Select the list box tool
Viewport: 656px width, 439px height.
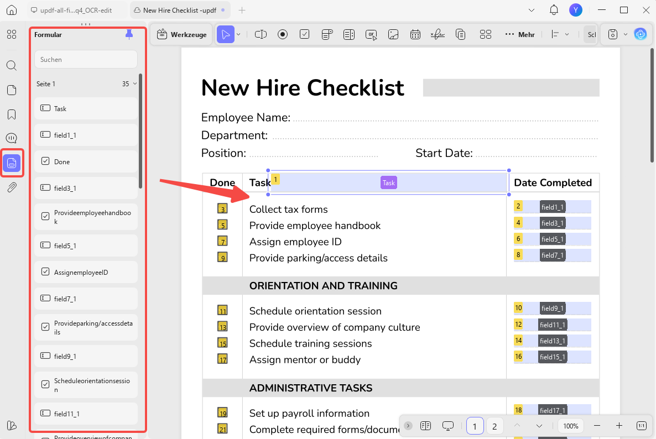(x=349, y=34)
